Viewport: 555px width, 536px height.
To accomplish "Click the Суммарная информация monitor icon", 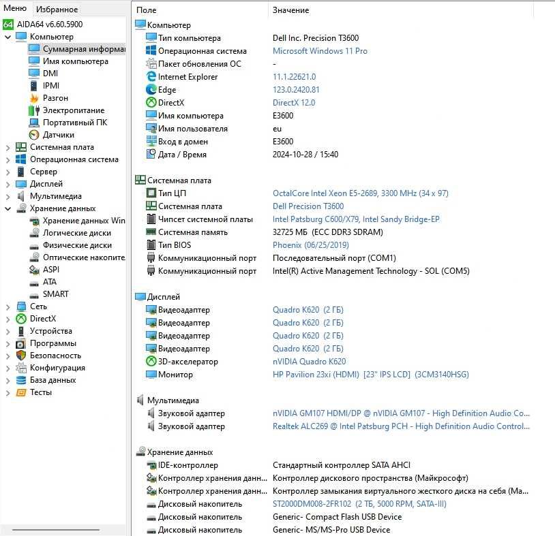I will (34, 49).
